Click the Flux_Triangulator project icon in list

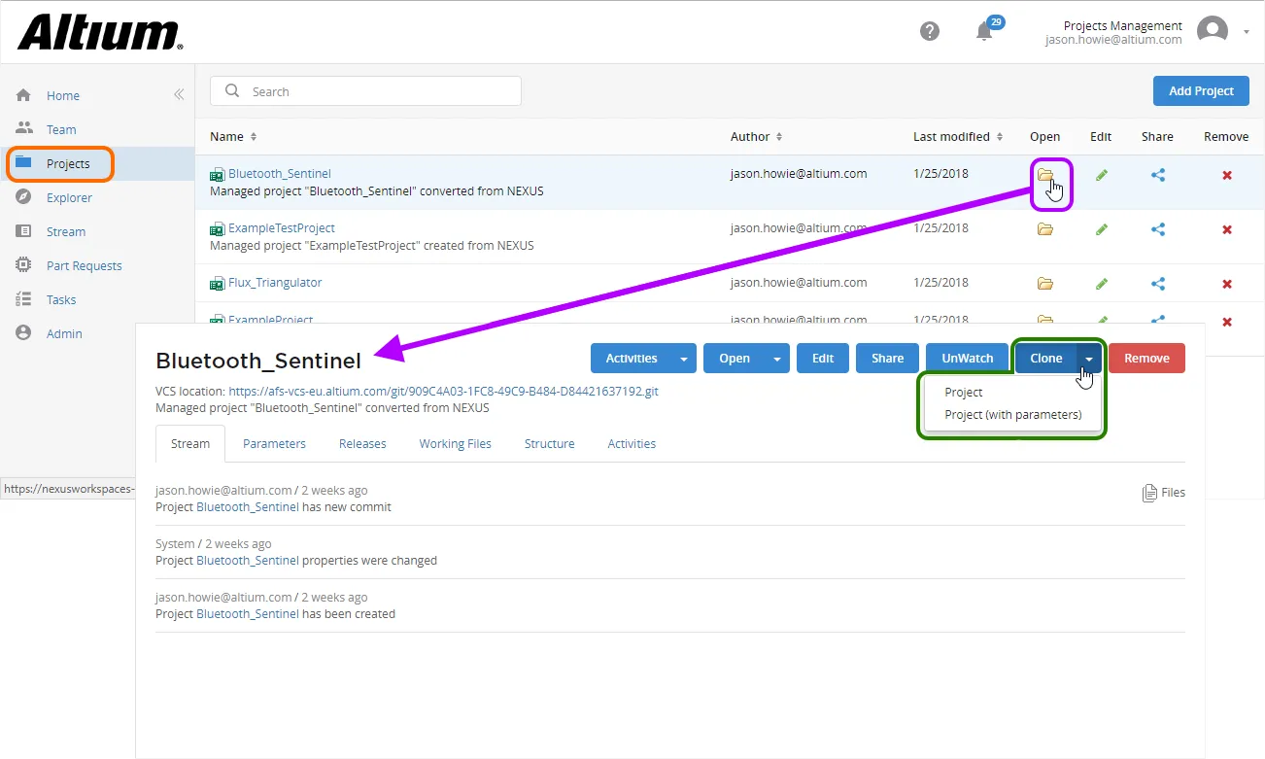point(218,284)
